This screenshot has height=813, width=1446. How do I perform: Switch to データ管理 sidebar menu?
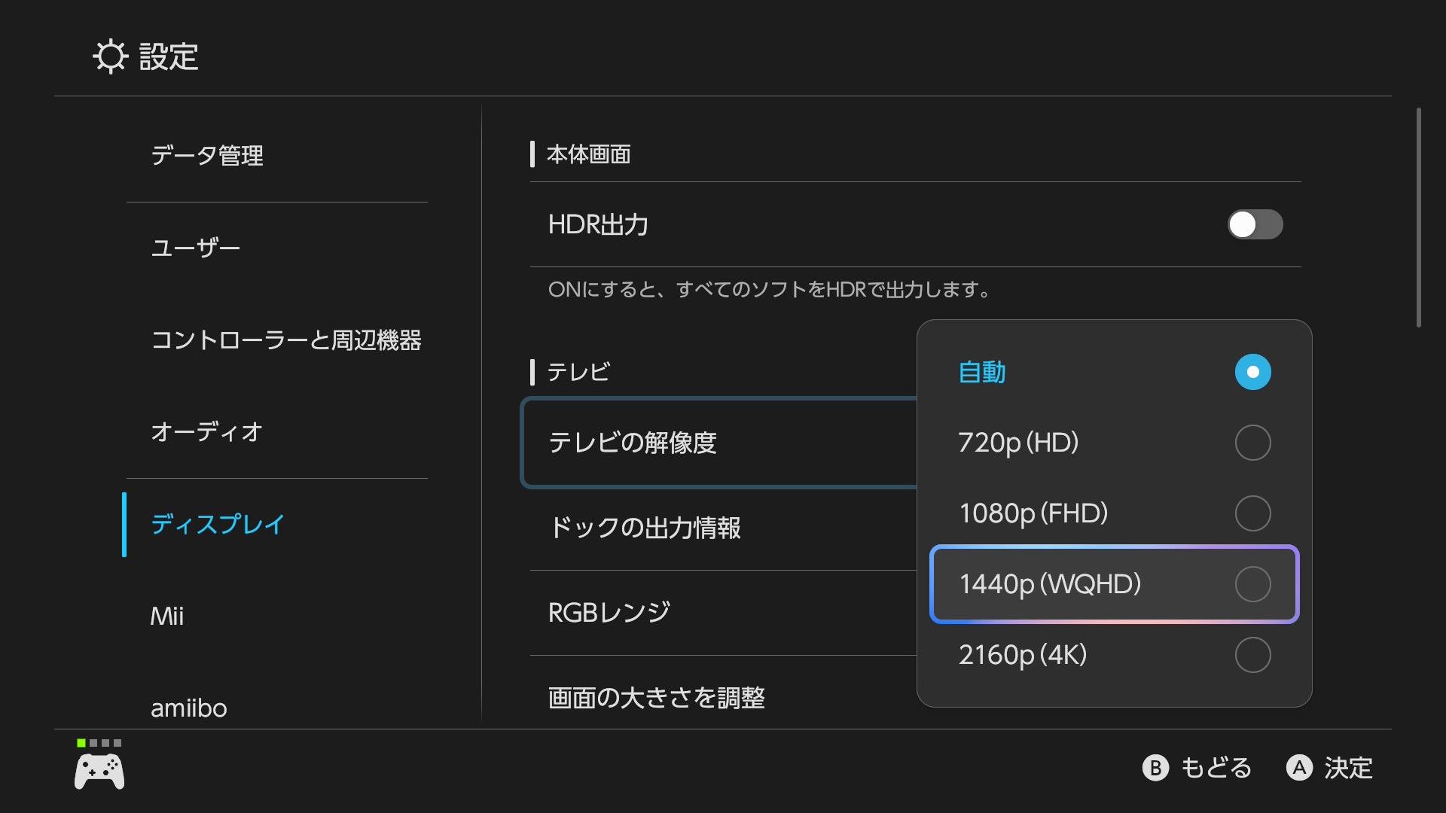point(207,155)
